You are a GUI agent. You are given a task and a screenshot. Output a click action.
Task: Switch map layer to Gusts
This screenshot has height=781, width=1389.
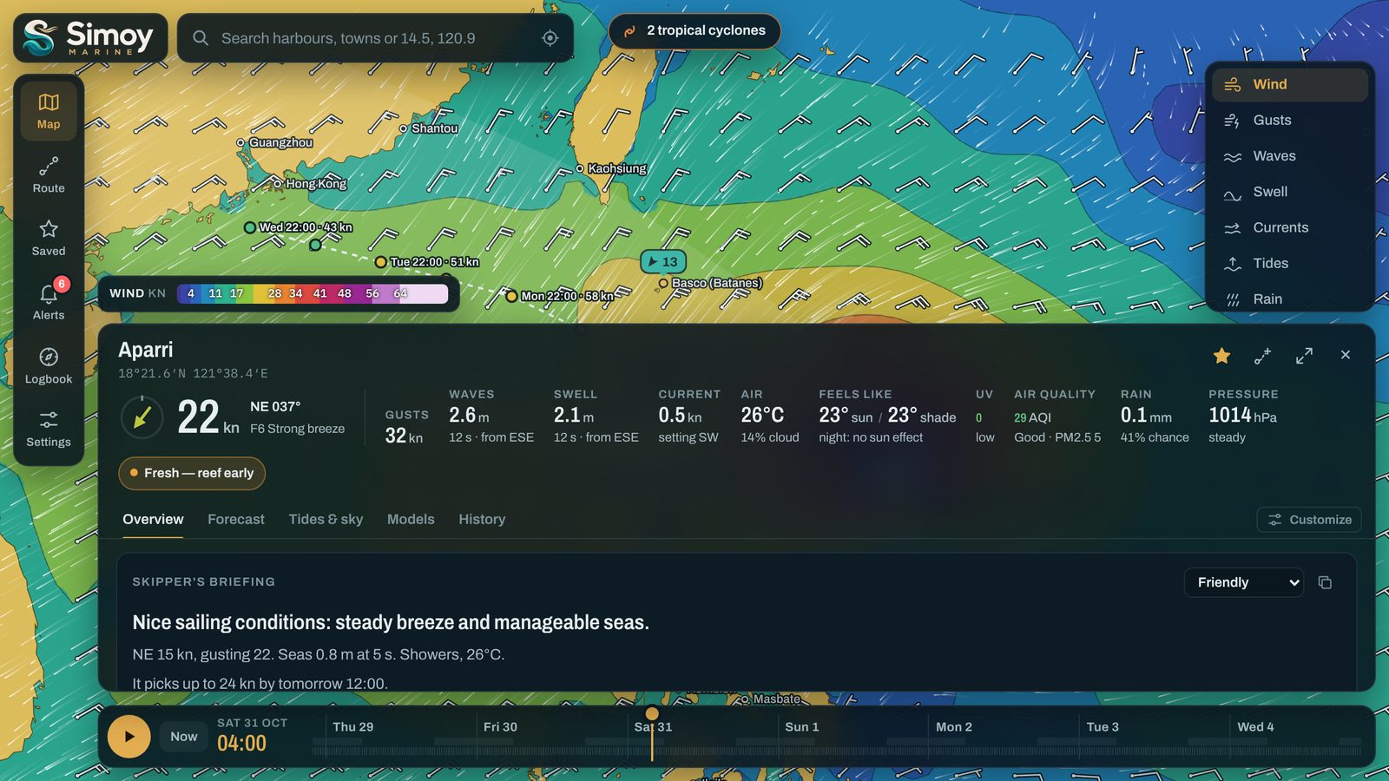pyautogui.click(x=1289, y=120)
